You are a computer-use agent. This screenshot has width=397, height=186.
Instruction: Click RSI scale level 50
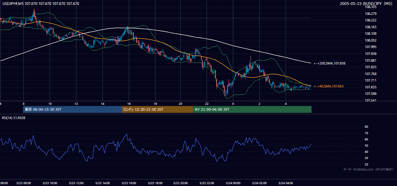(366, 145)
